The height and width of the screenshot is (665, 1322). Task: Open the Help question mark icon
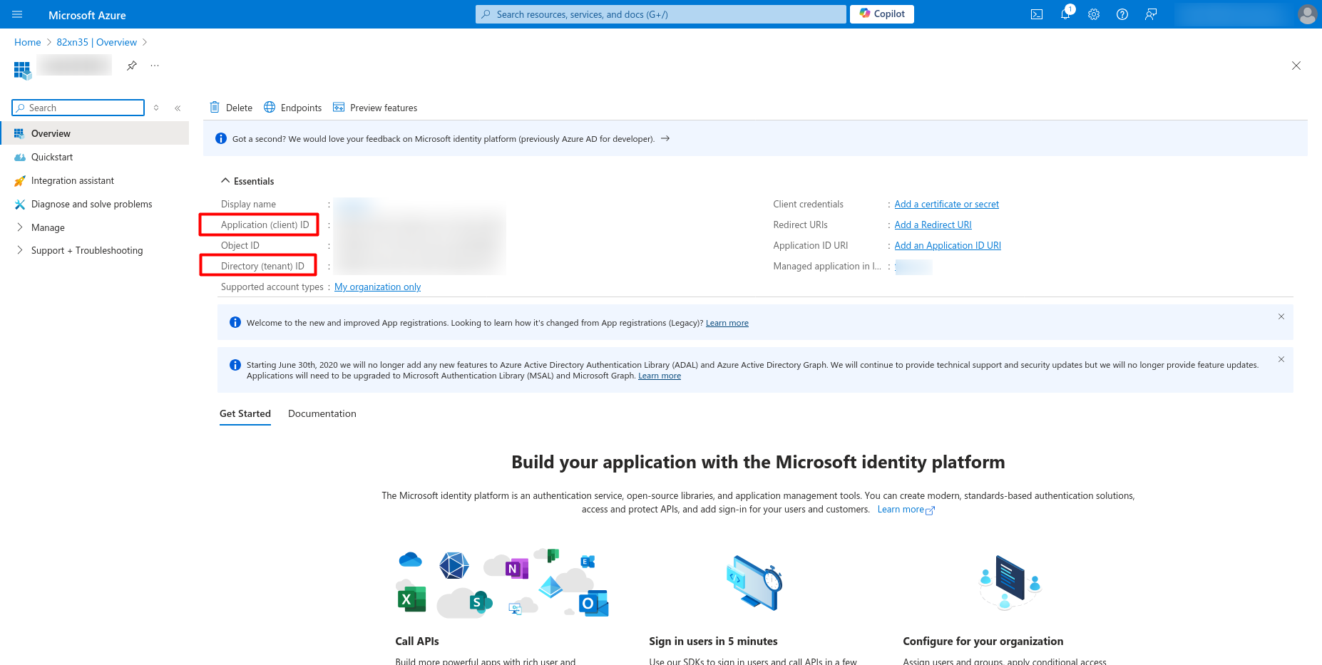pos(1122,14)
